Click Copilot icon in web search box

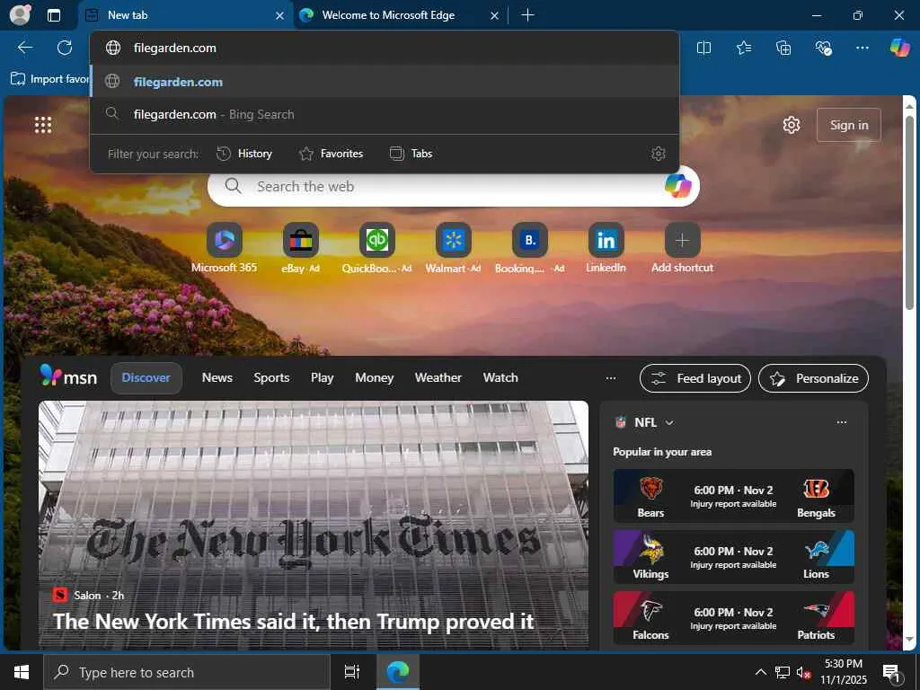coord(677,186)
